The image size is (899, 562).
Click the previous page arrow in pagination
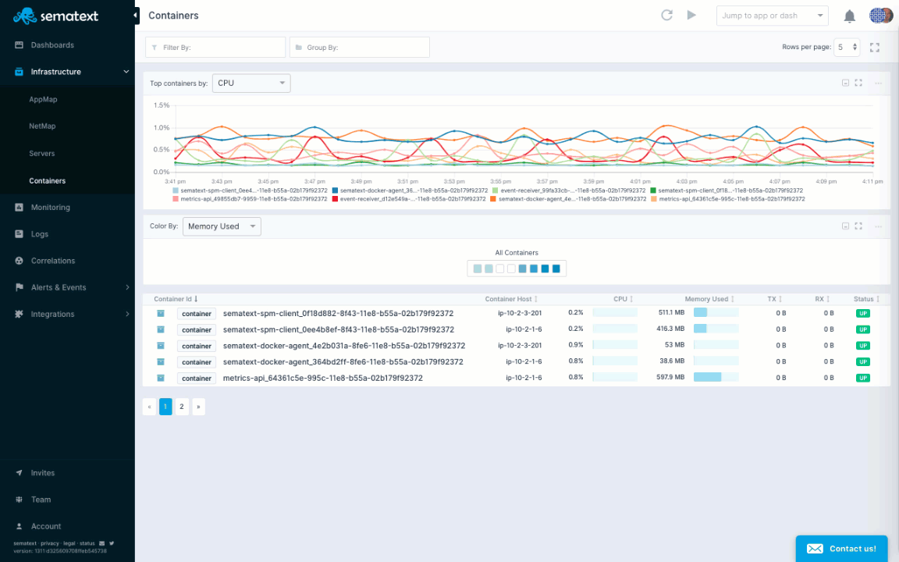point(149,407)
